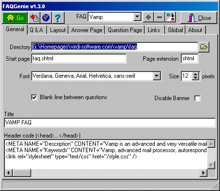Add a new FAQ with plus button
The height and width of the screenshot is (191, 220).
coord(148,17)
